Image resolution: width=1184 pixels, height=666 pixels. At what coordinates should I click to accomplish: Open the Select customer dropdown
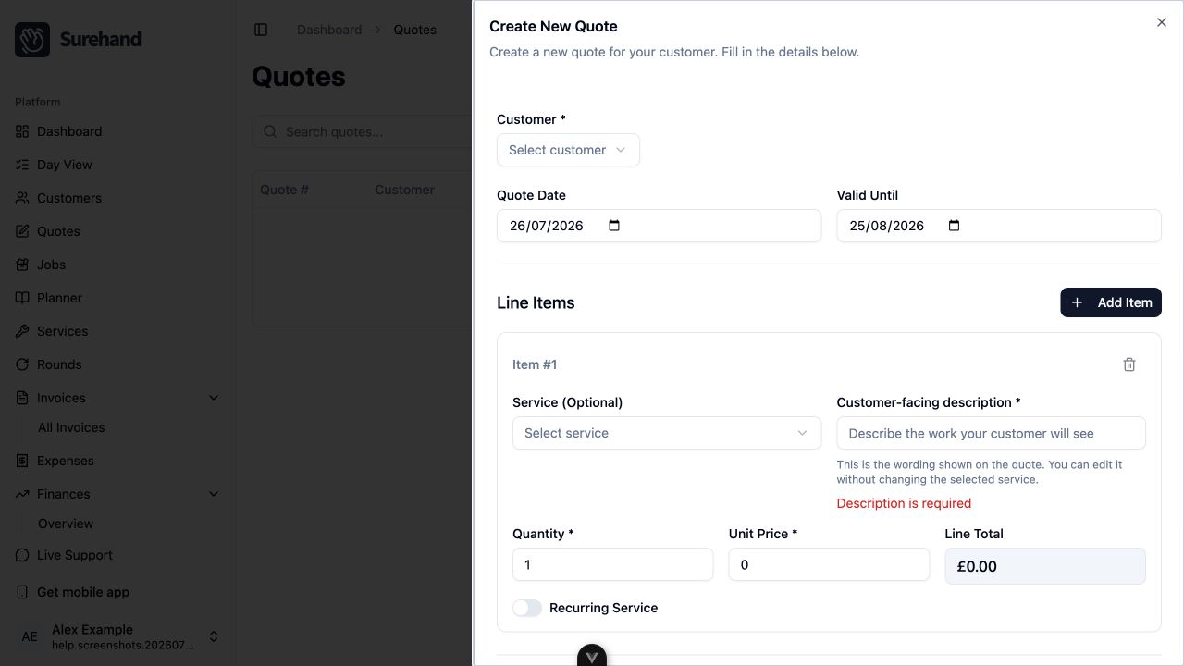coord(568,150)
